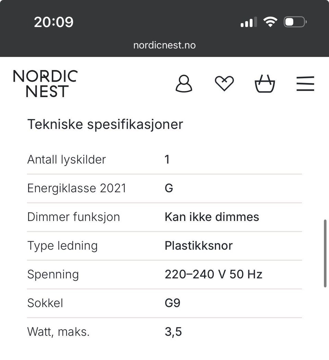Open the user account profile icon
329x360 pixels.
point(184,84)
